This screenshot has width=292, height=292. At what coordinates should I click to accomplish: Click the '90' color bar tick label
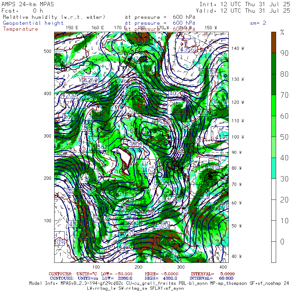pos(284,53)
